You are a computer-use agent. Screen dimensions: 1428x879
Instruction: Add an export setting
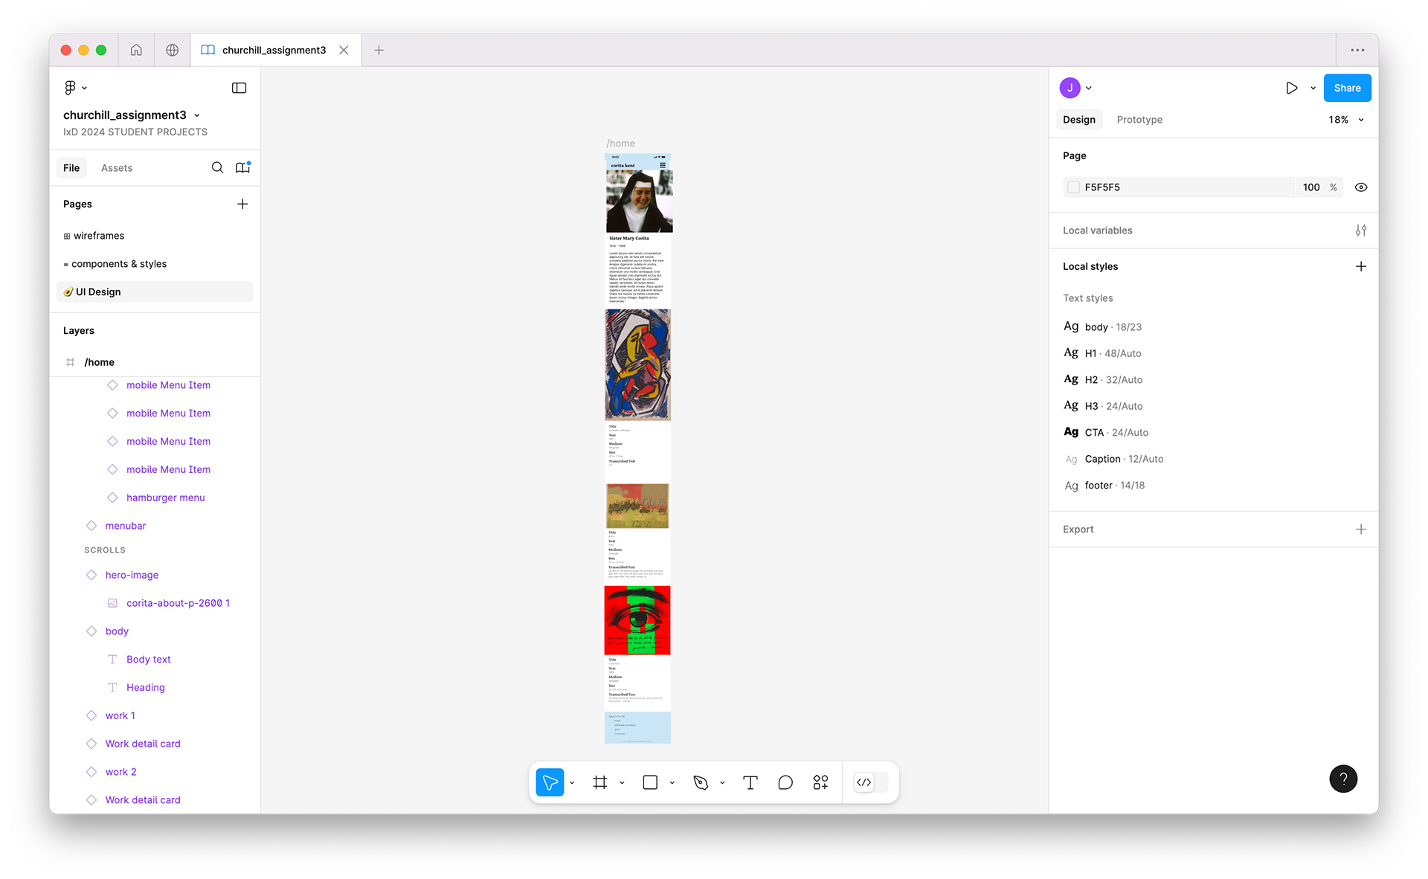tap(1361, 529)
